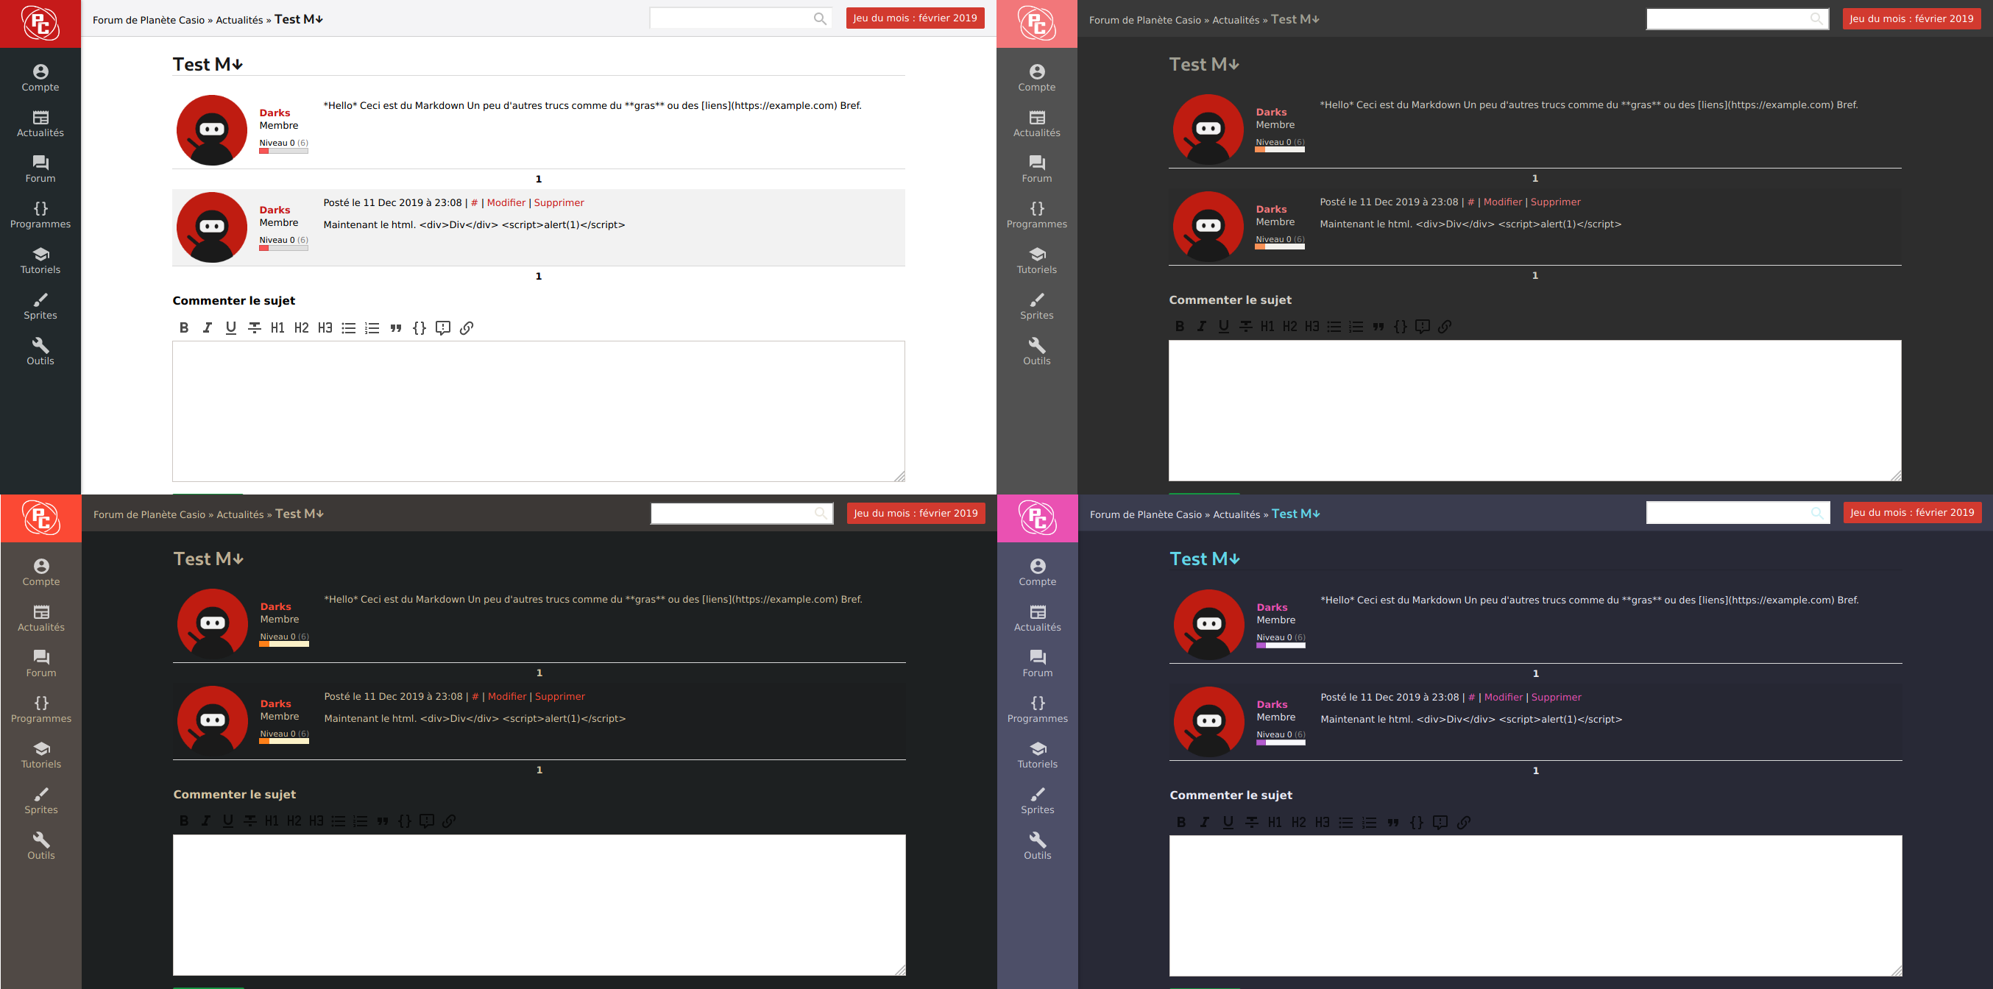
Task: Click the link icon in the grey dark theme editor
Action: pyautogui.click(x=1445, y=327)
